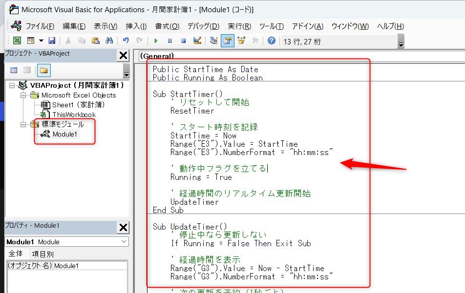Collapse the VBAProject (月間家計簿1) tree node
Image resolution: width=465 pixels, height=293 pixels.
coord(12,85)
